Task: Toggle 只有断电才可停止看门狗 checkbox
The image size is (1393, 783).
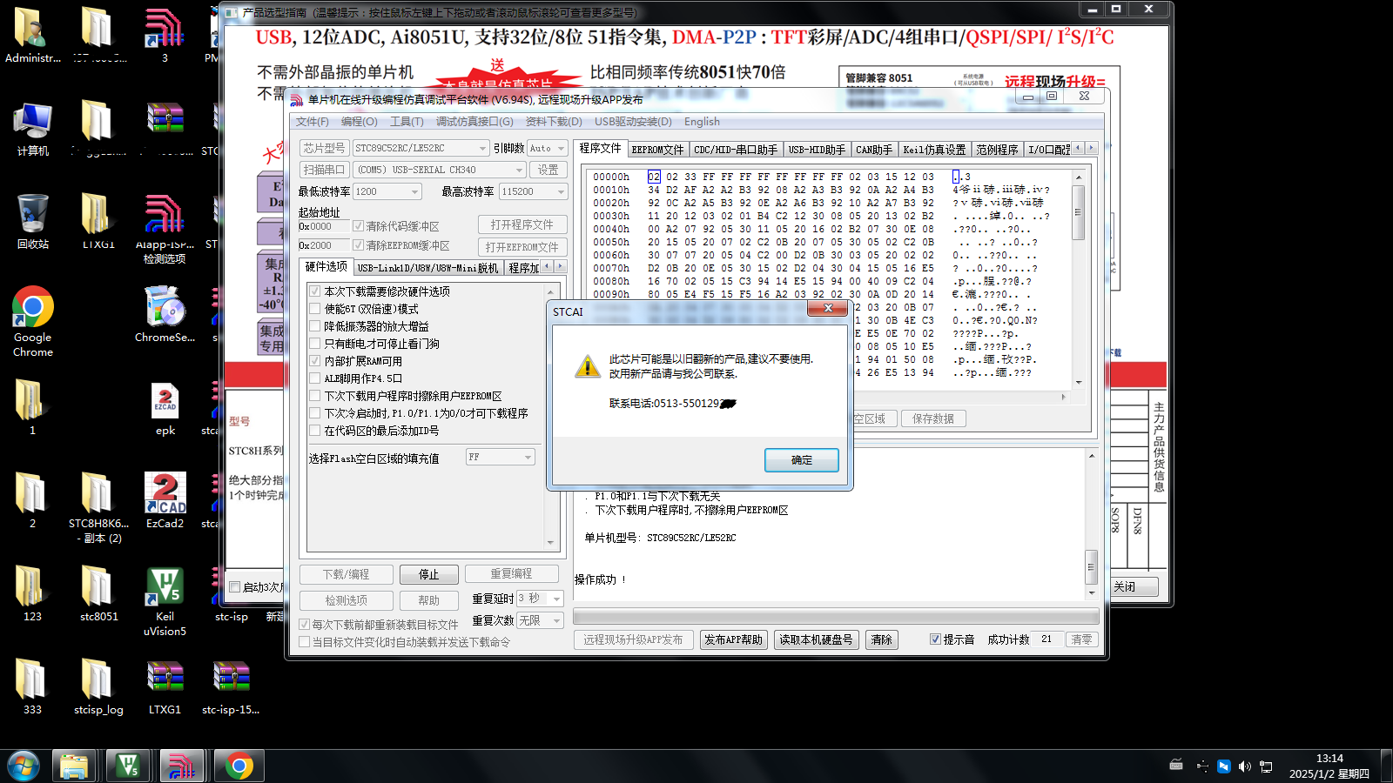Action: pos(315,344)
